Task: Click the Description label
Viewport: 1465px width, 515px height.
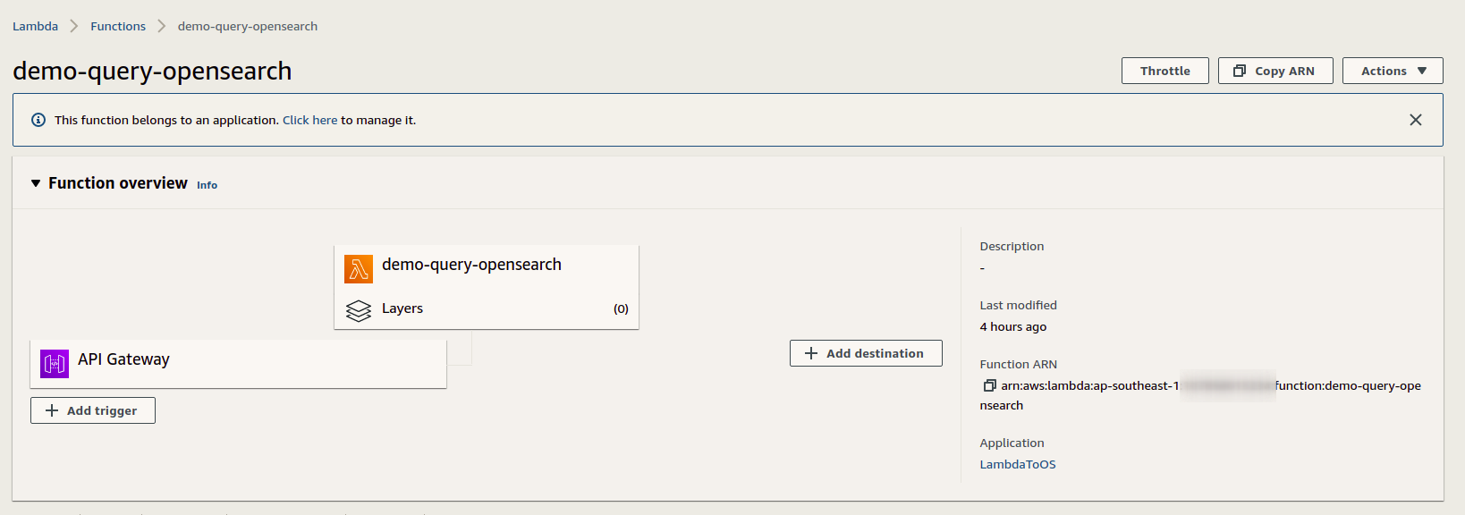Action: 1012,246
